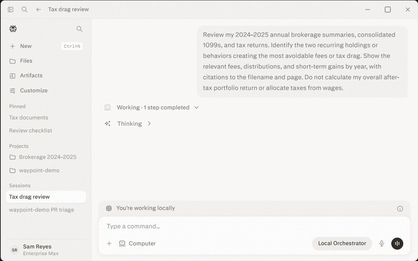Open search from the title bar

(x=24, y=9)
